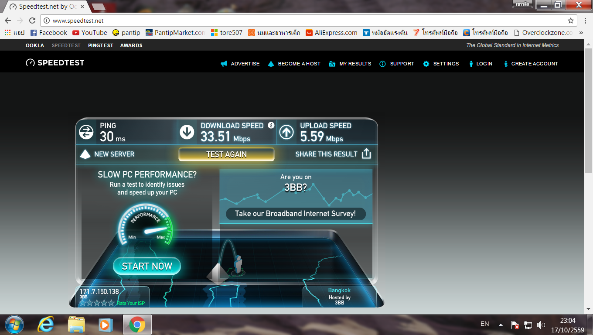Click the ping arrows icon
The height and width of the screenshot is (335, 593).
pyautogui.click(x=86, y=132)
